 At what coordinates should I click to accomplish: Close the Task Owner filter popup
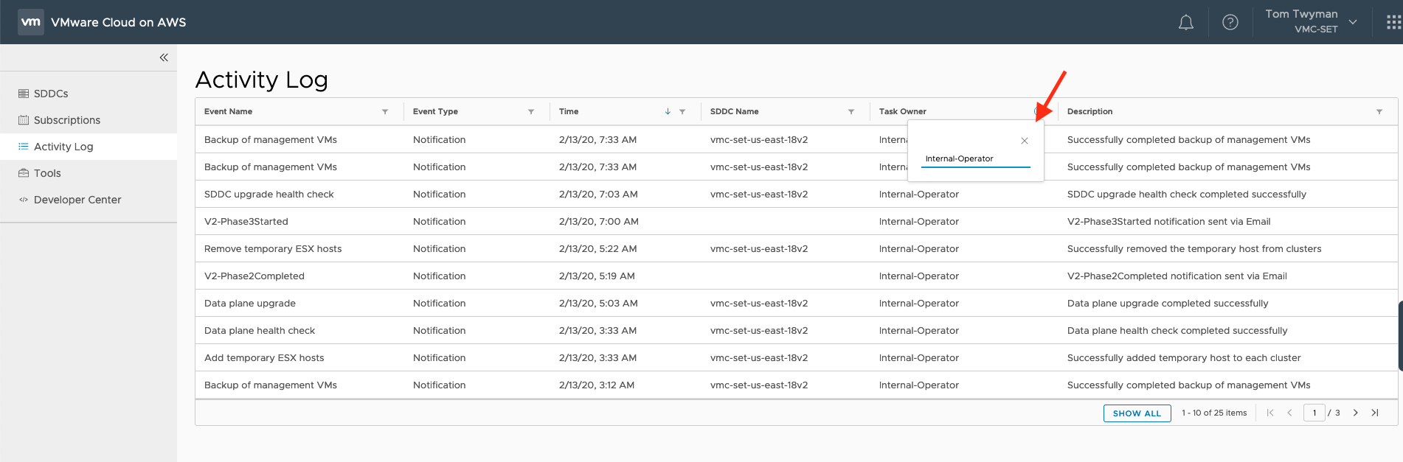pos(1024,141)
